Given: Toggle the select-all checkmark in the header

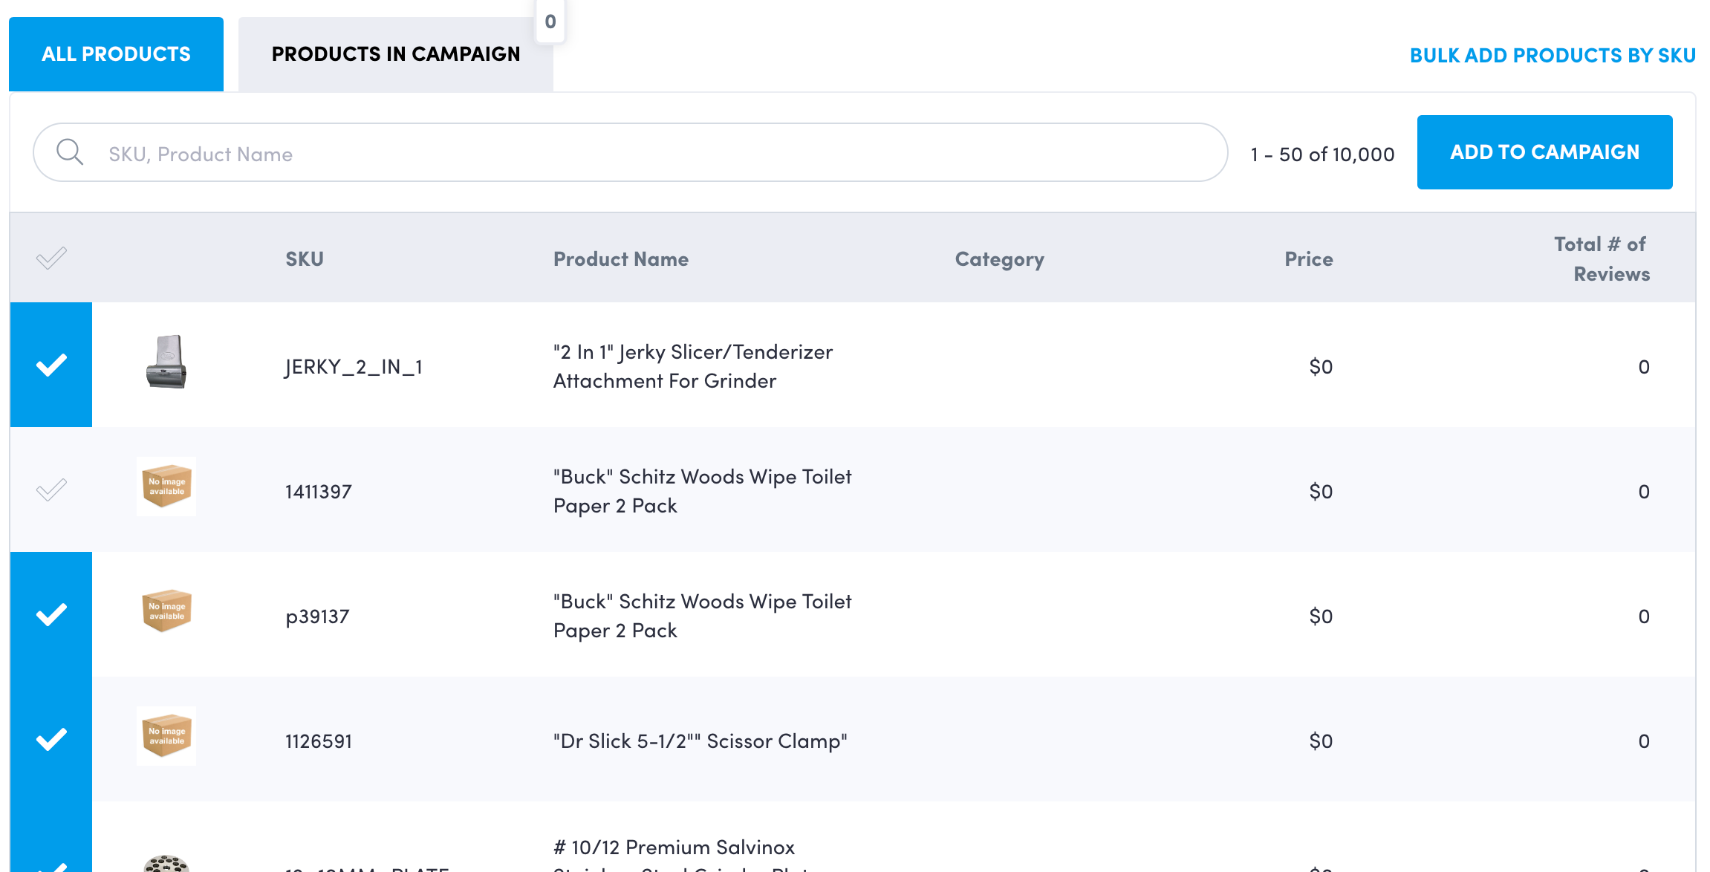Looking at the screenshot, I should pos(51,258).
